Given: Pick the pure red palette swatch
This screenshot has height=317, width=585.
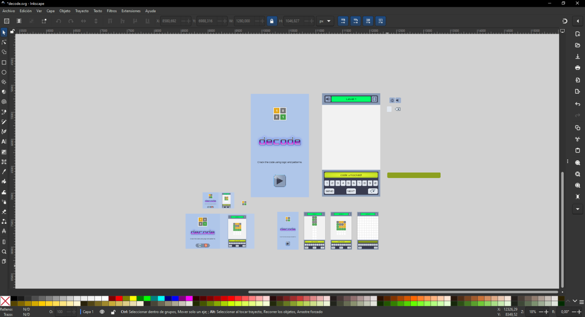Looking at the screenshot, I should coord(119,298).
